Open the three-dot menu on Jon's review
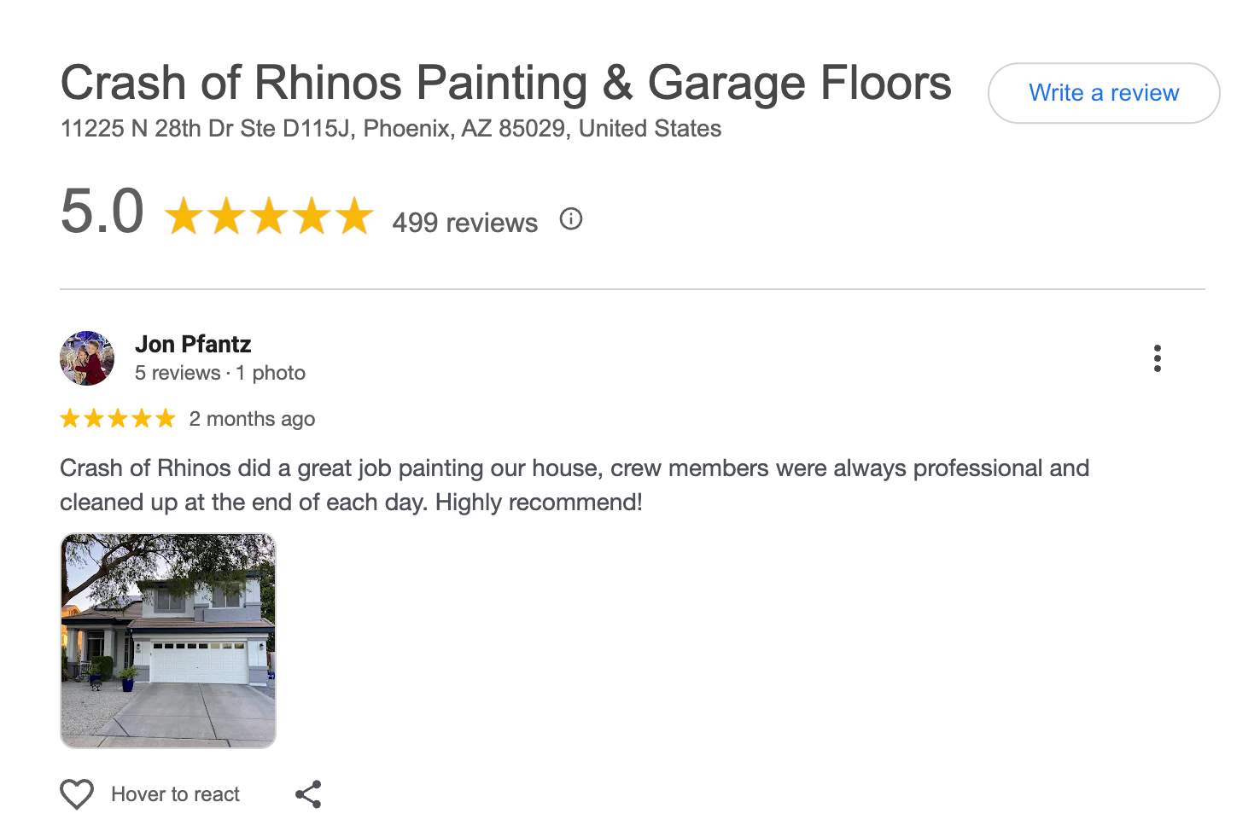 (x=1158, y=358)
